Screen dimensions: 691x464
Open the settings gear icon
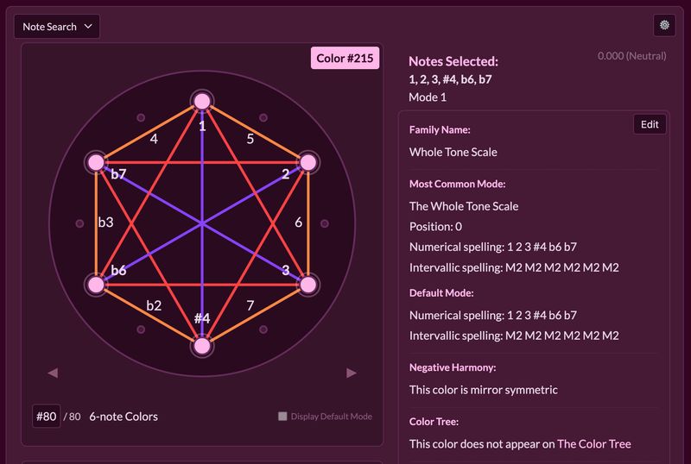coord(664,26)
